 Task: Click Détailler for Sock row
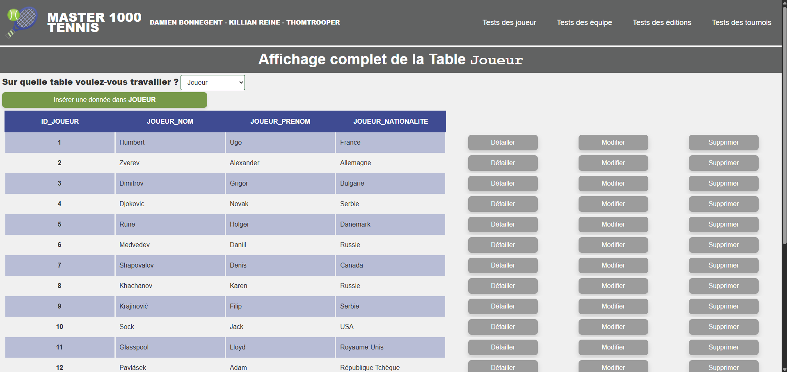[x=503, y=327]
